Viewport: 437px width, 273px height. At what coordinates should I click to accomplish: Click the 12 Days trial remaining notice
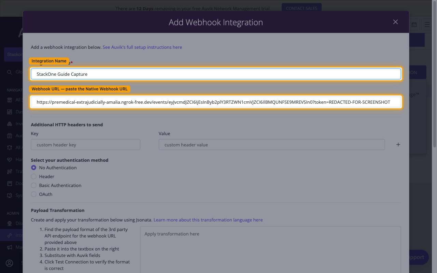pyautogui.click(x=193, y=8)
